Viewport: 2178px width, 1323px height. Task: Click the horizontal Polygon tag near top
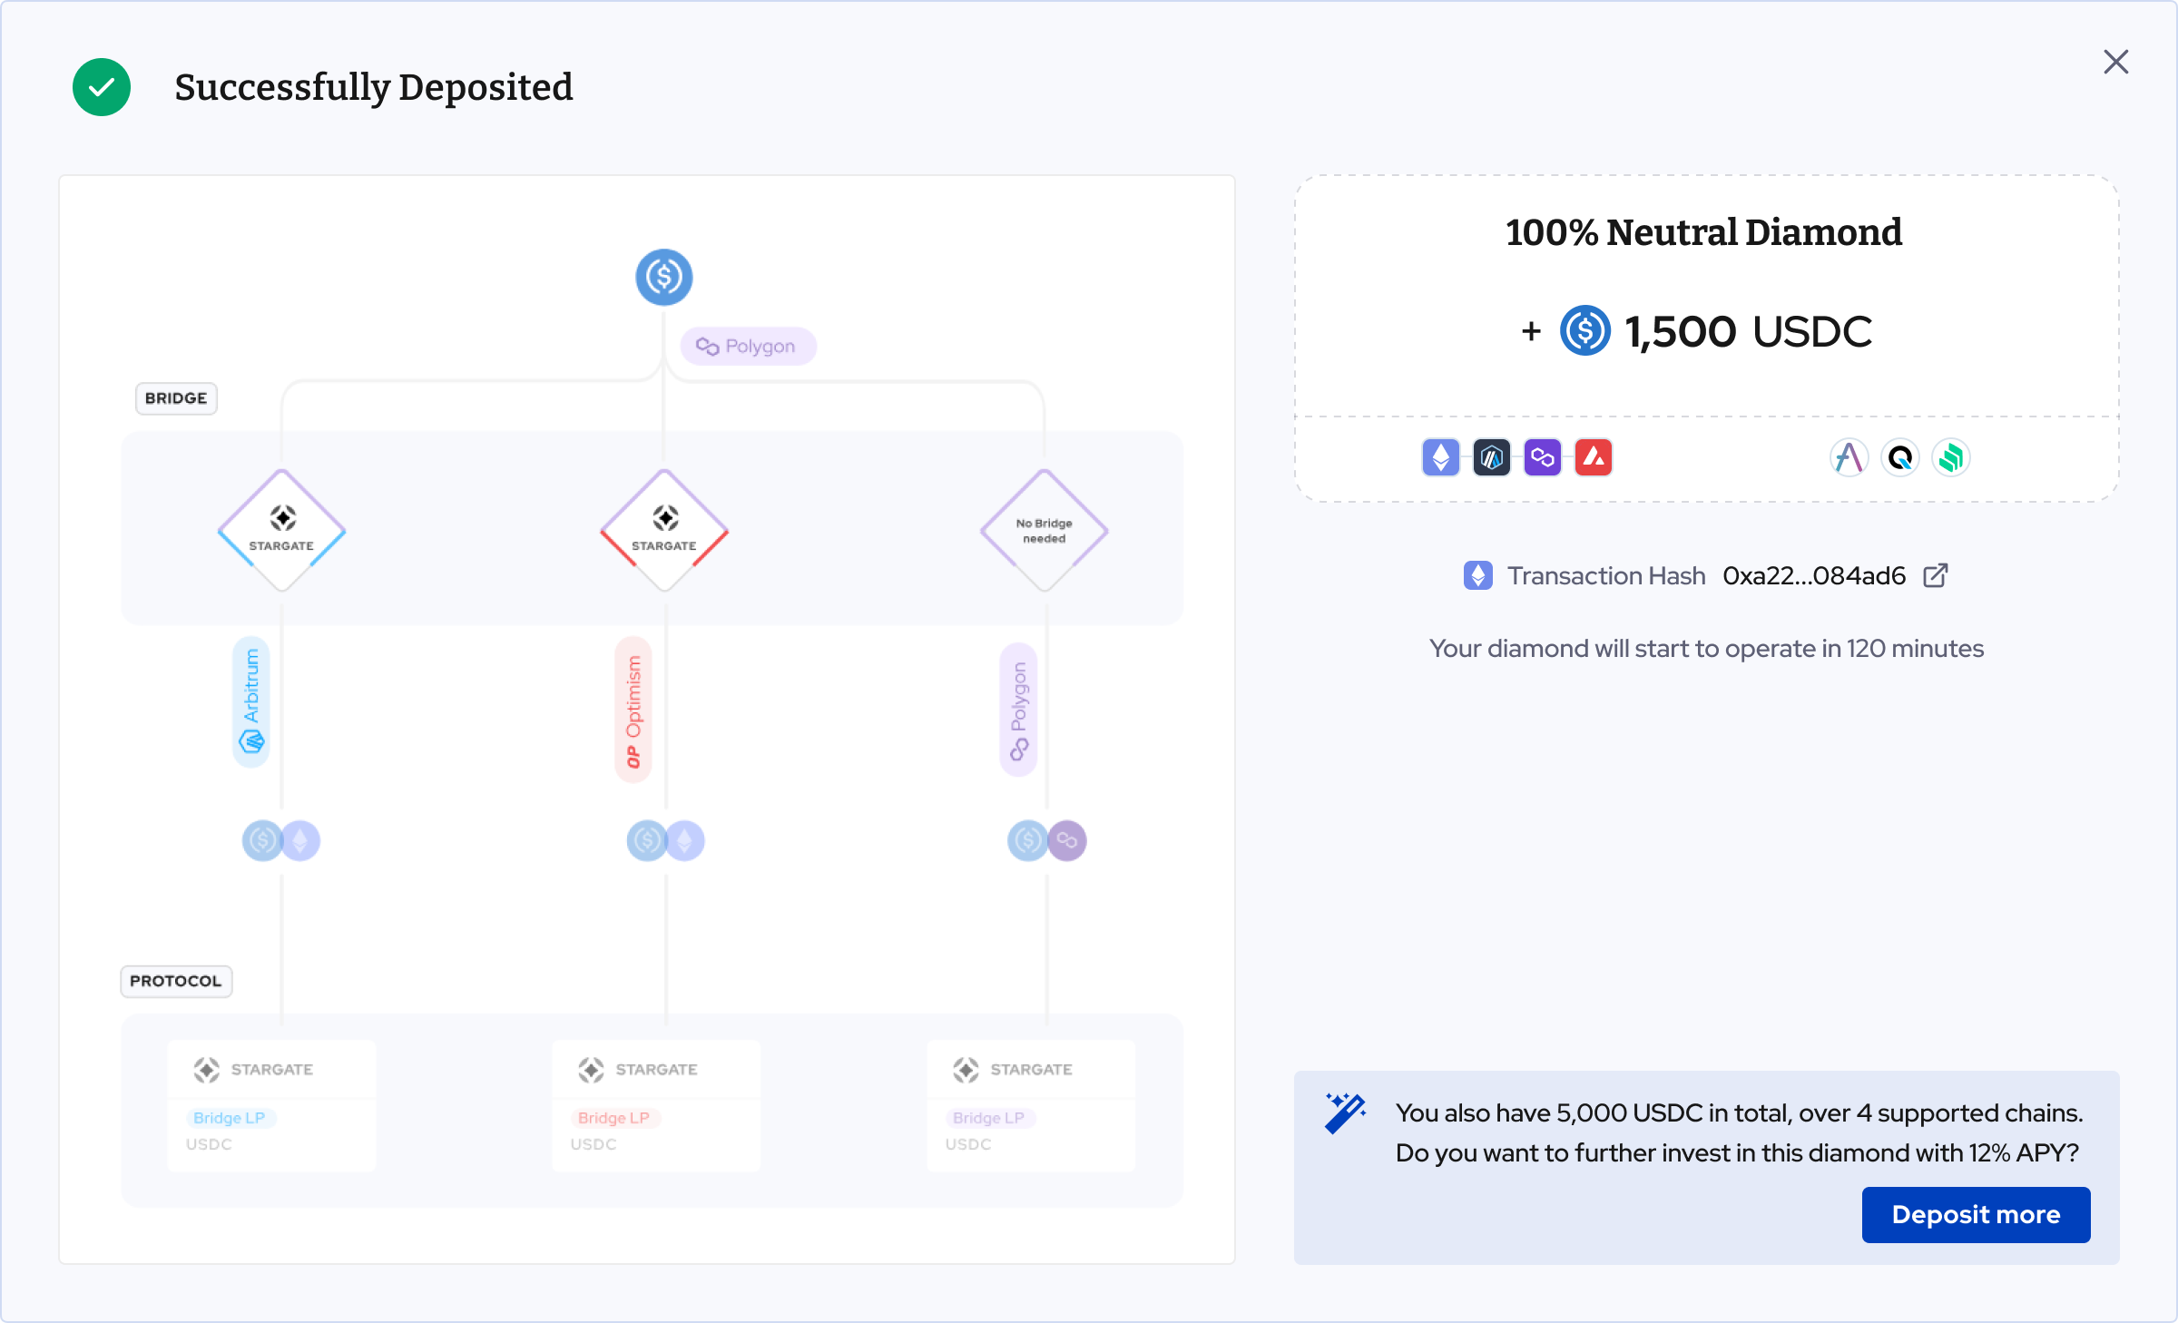click(748, 346)
